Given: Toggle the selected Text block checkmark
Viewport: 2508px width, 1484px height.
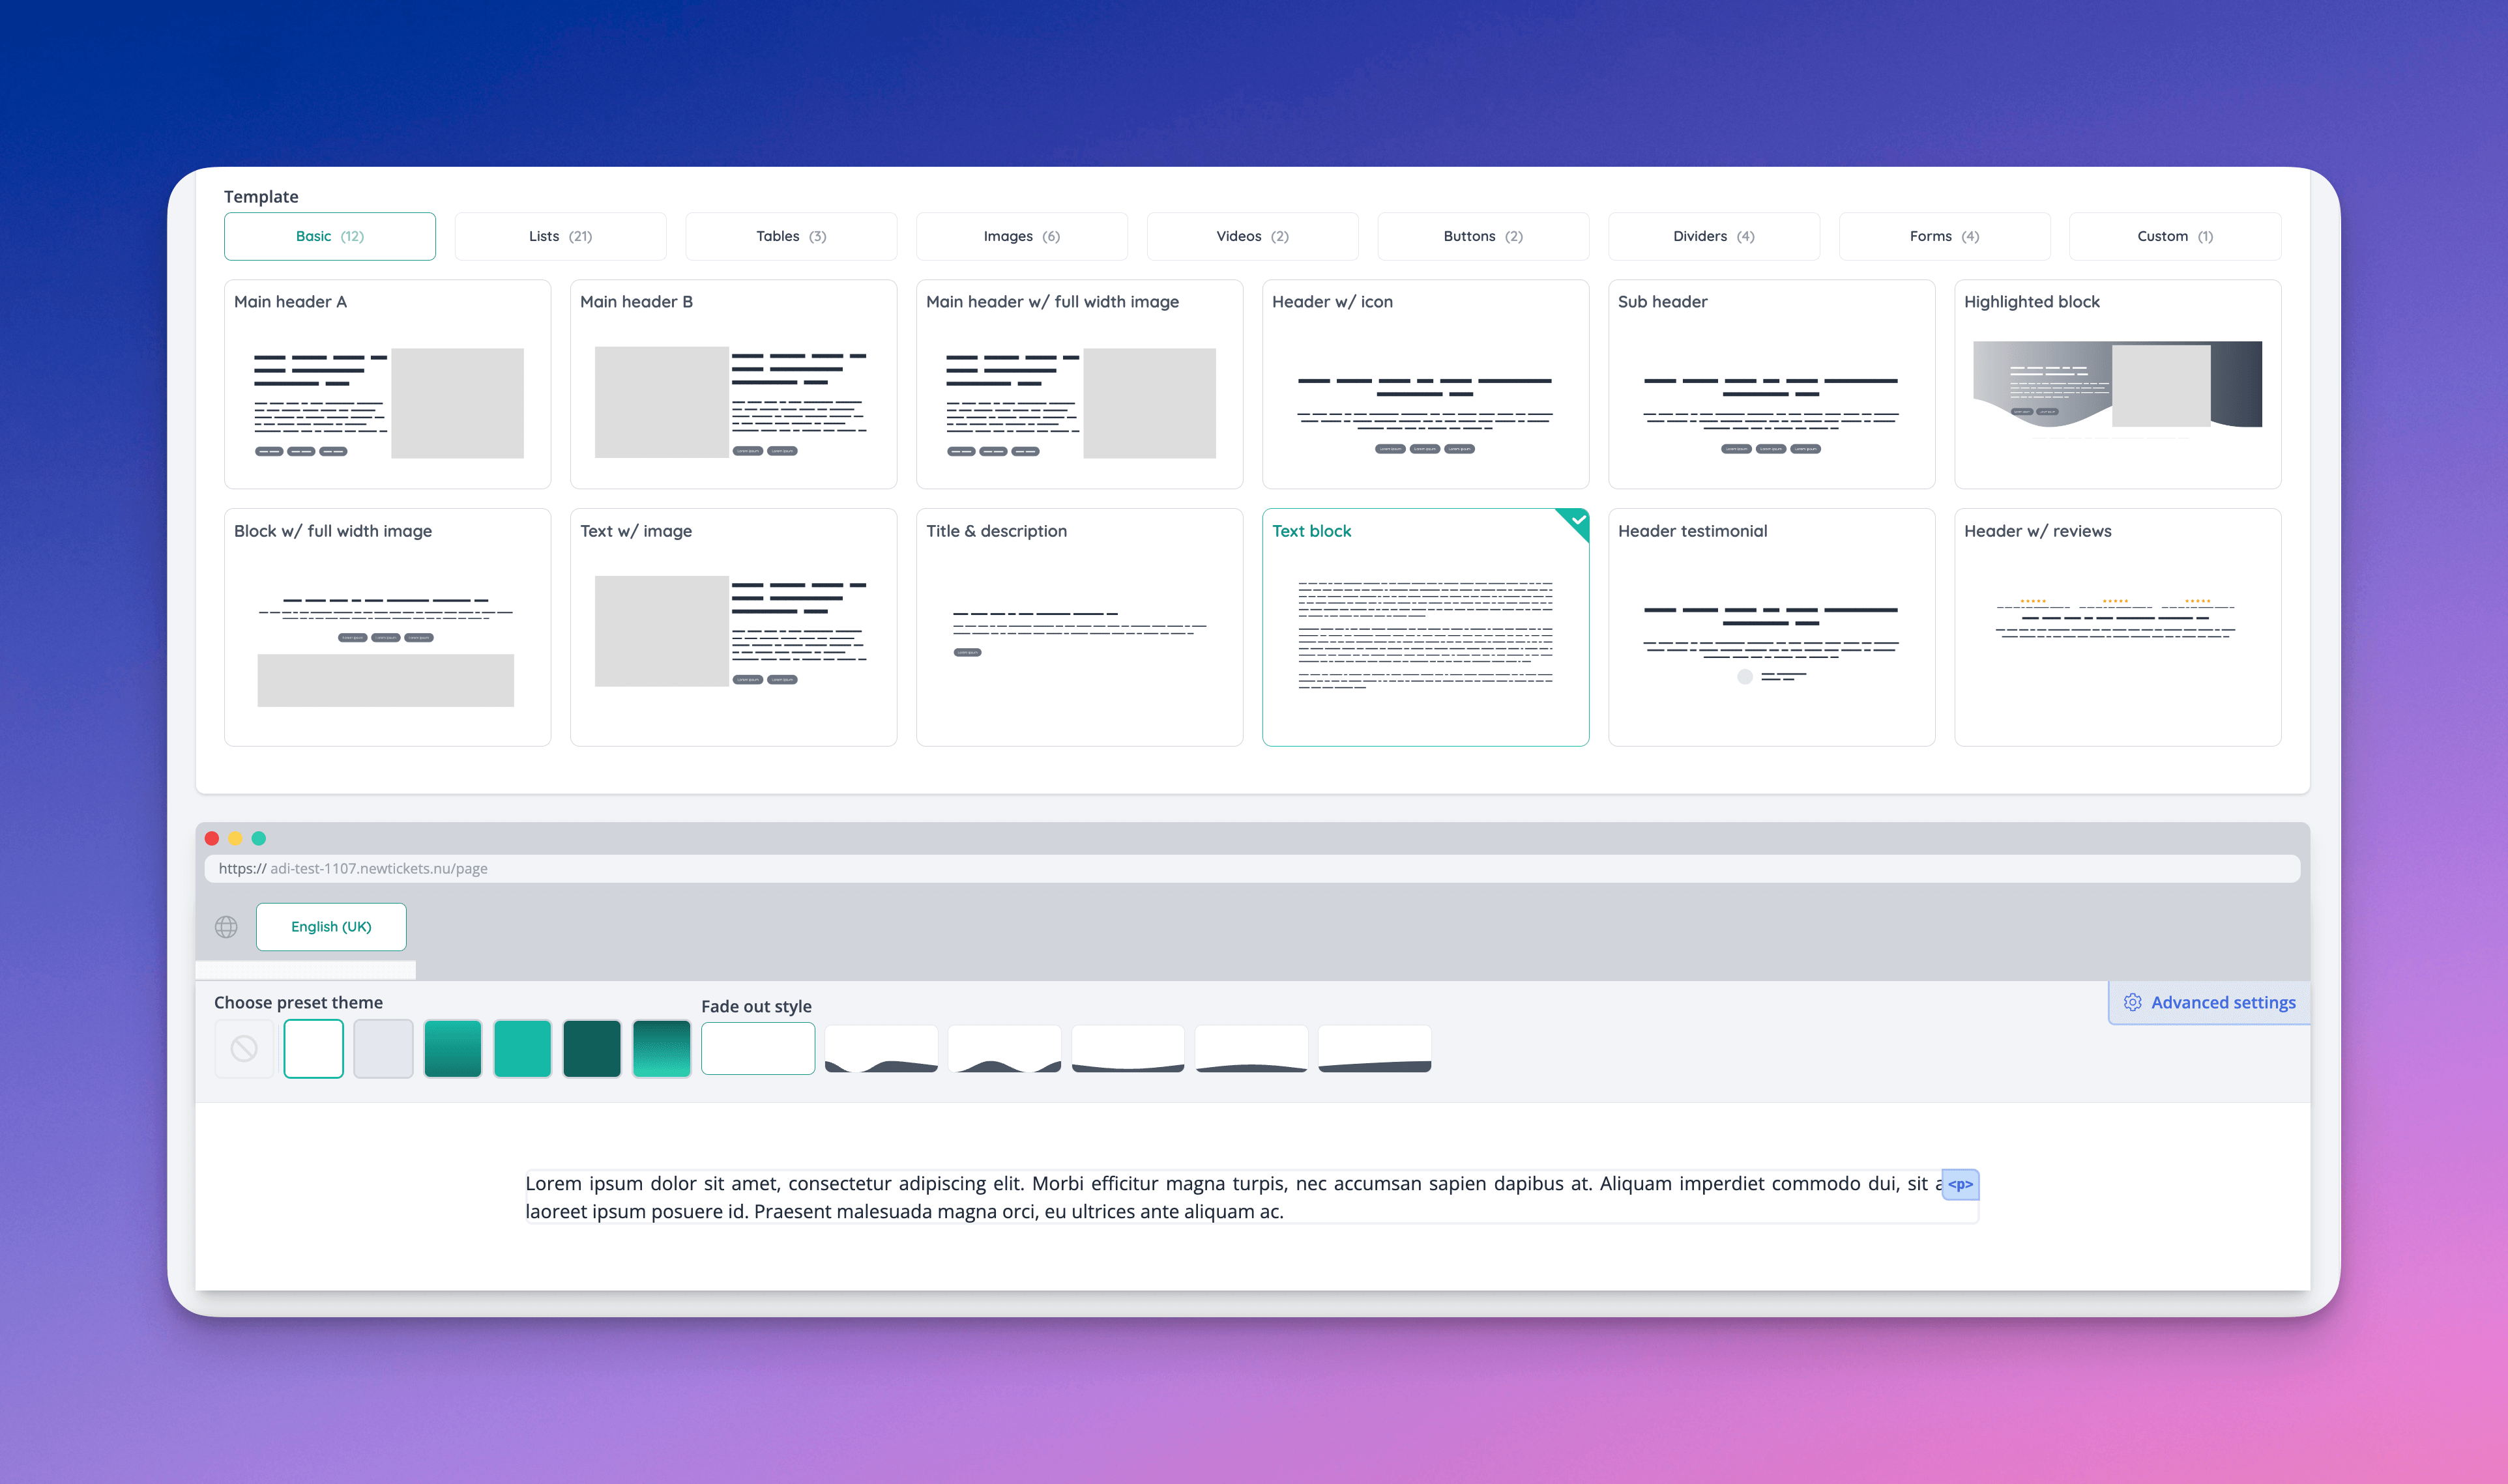Looking at the screenshot, I should (x=1578, y=520).
